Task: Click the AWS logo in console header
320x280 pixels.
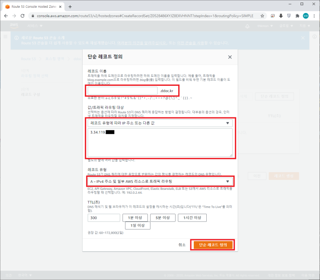Action: 14,26
